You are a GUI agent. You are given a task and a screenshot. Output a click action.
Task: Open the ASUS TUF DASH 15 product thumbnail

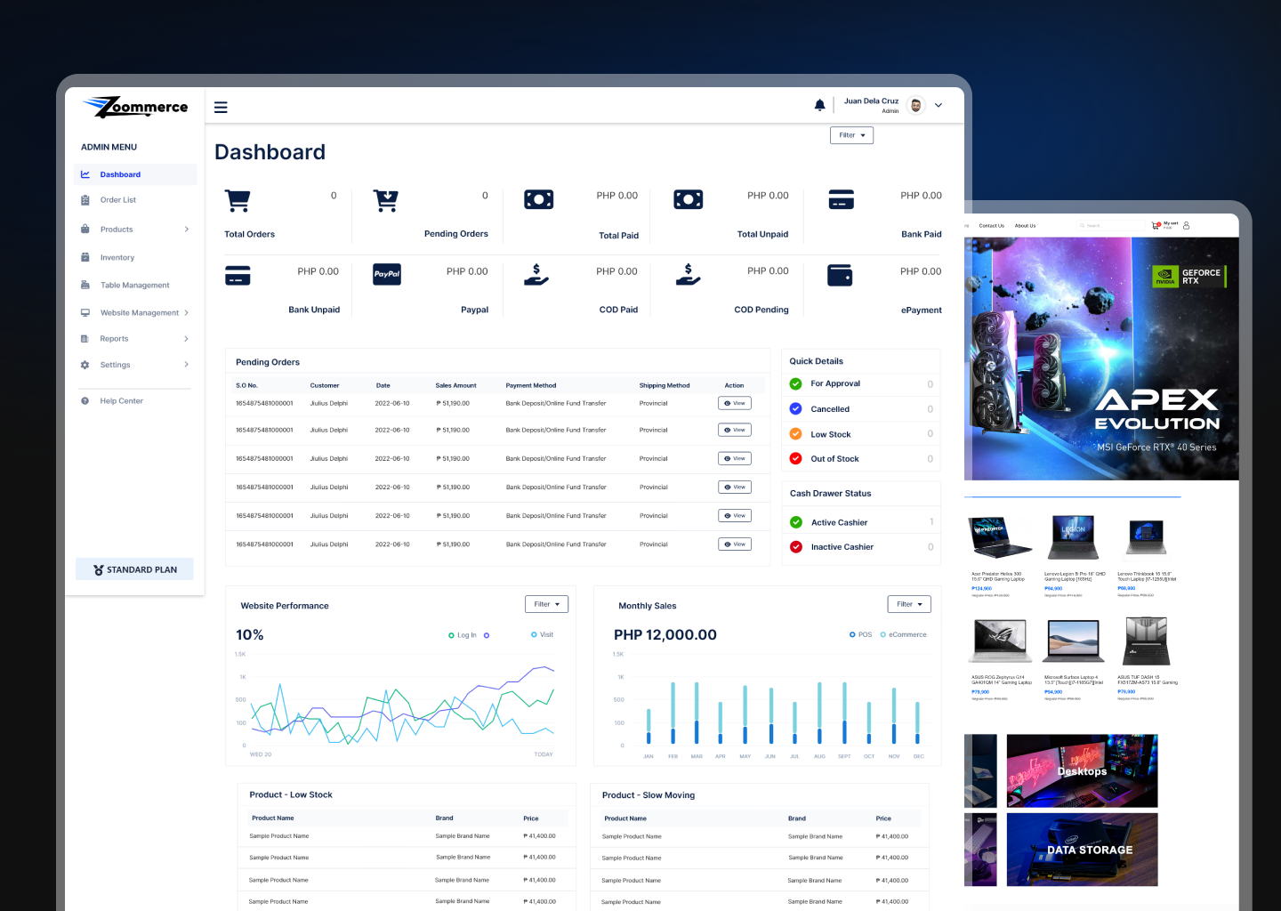coord(1147,641)
